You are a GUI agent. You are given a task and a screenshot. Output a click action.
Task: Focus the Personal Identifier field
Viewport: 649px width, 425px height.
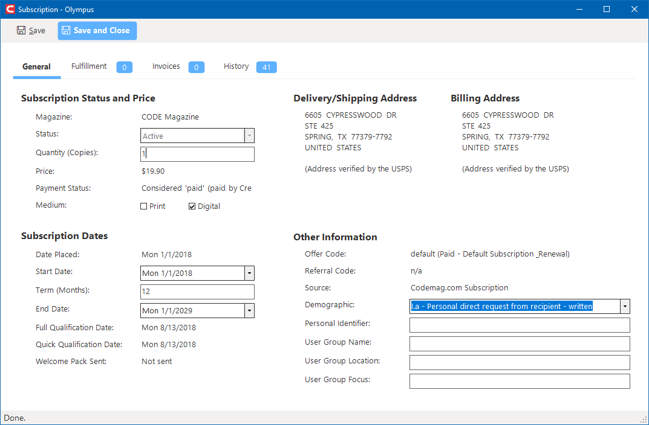click(520, 325)
